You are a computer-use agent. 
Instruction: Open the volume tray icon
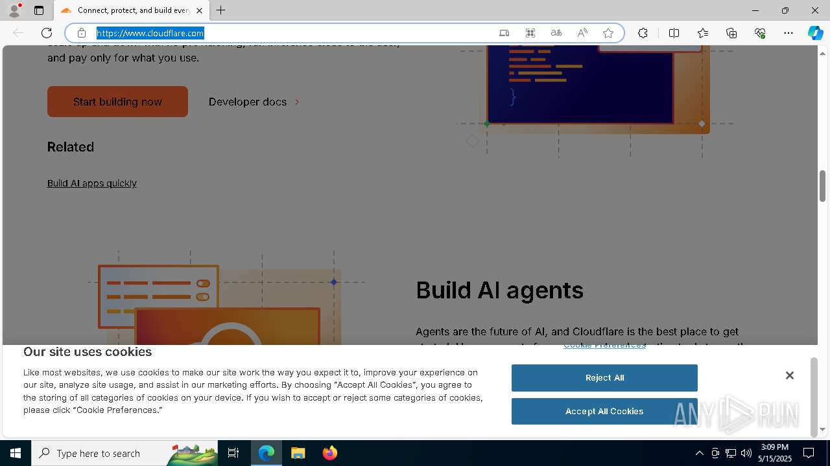[746, 453]
